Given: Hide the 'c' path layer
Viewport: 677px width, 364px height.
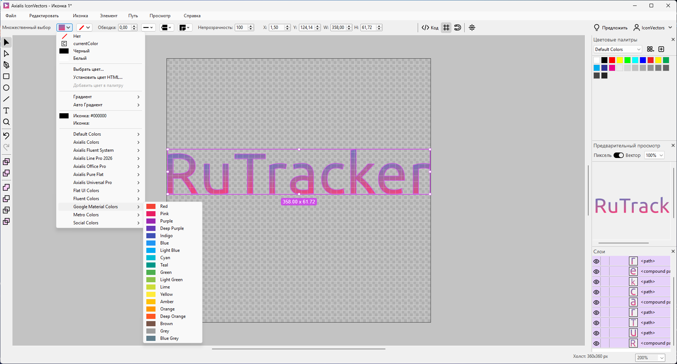Looking at the screenshot, I should pyautogui.click(x=596, y=292).
